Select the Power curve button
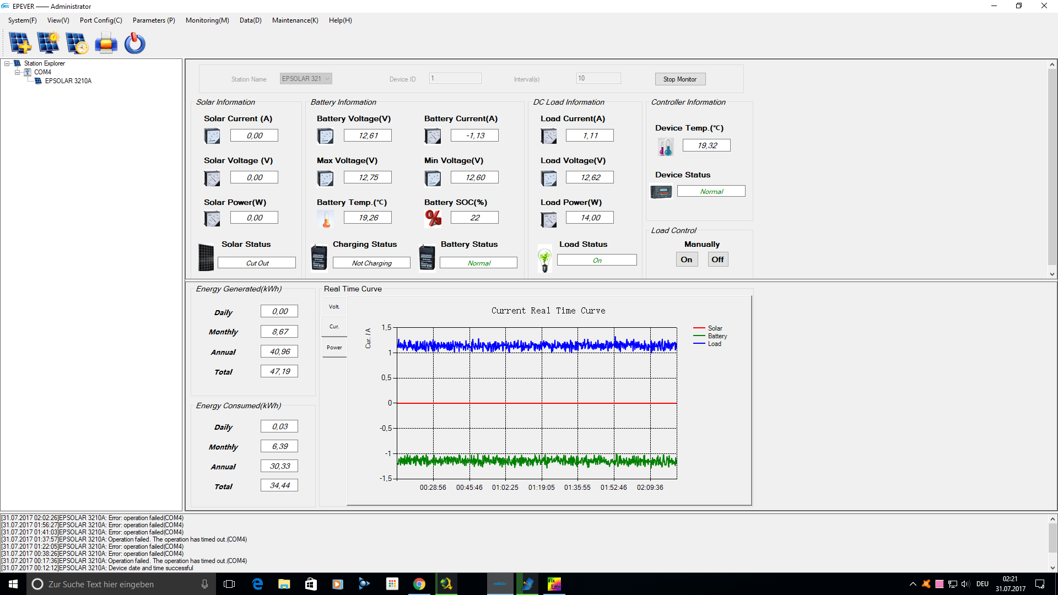The image size is (1058, 595). [334, 348]
